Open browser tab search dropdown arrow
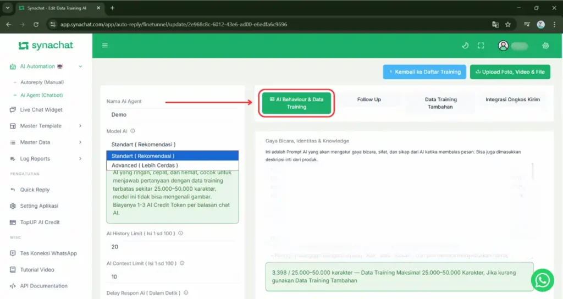This screenshot has width=563, height=299. (x=8, y=8)
